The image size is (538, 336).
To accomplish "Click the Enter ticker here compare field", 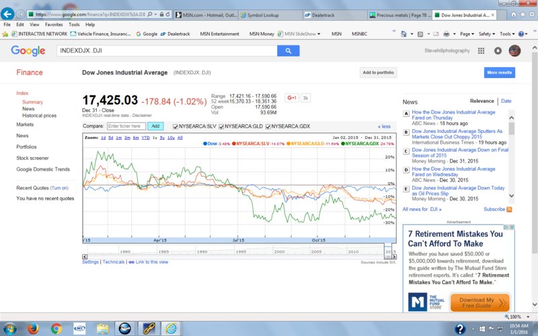I will [x=126, y=126].
